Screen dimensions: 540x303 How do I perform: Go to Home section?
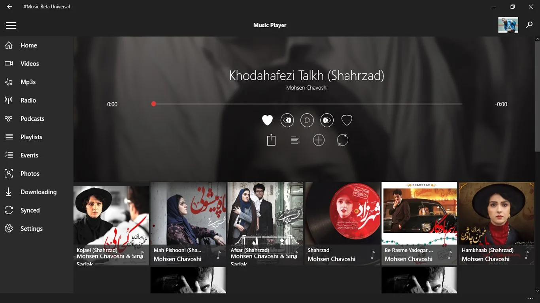(29, 45)
